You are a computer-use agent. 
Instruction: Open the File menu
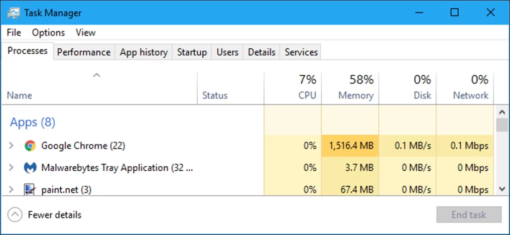[14, 32]
